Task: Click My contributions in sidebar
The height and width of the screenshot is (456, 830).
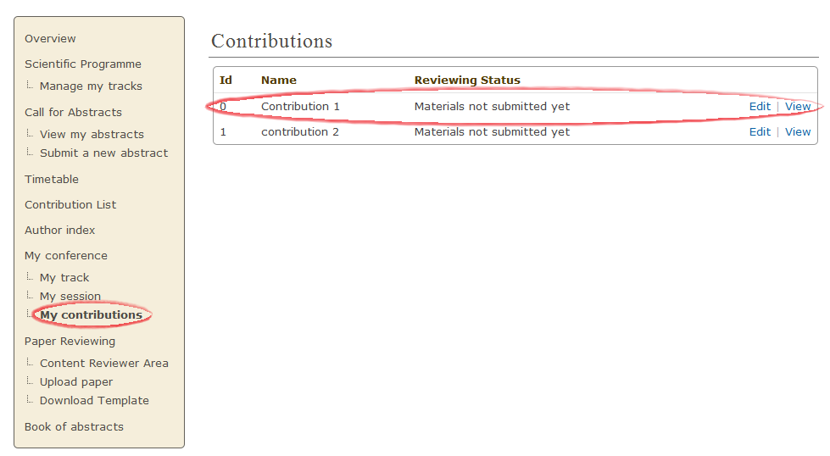Action: tap(91, 314)
